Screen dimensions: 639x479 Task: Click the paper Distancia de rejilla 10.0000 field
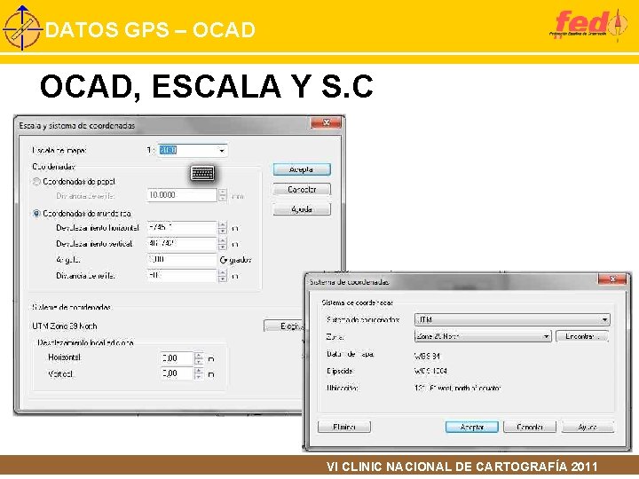182,195
